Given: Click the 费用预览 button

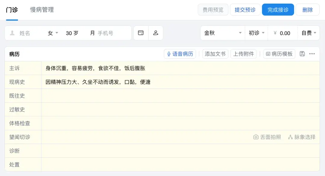Looking at the screenshot, I should [213, 10].
